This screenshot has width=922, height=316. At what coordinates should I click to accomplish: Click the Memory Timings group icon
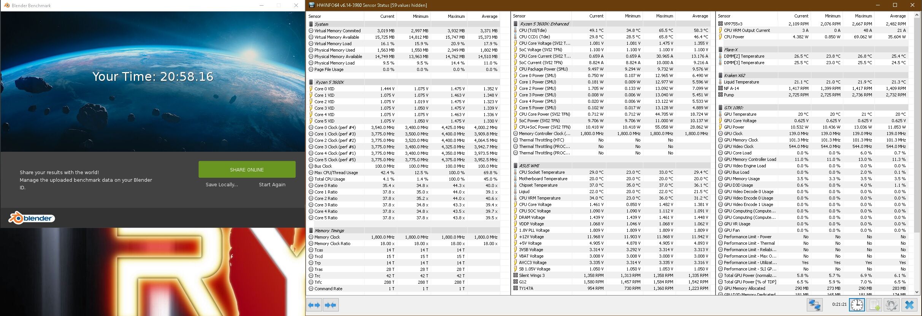pos(311,230)
